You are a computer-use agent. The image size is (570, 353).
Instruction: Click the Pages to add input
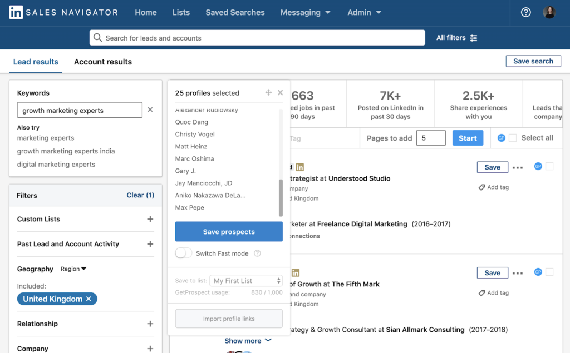(x=431, y=138)
